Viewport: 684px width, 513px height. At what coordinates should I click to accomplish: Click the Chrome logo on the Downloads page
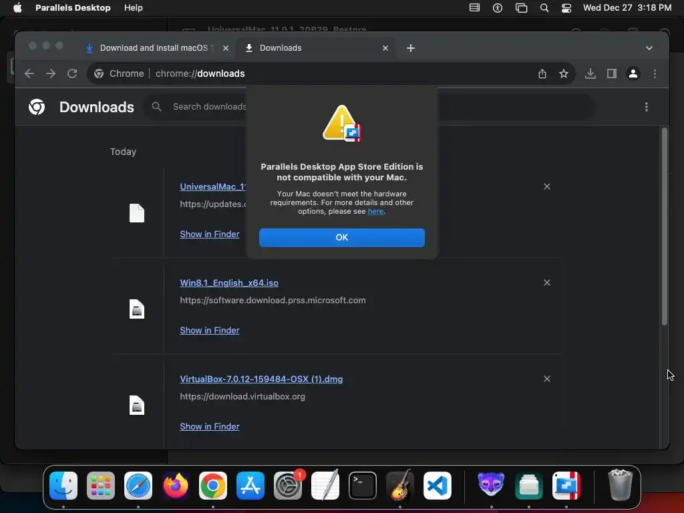pos(37,107)
